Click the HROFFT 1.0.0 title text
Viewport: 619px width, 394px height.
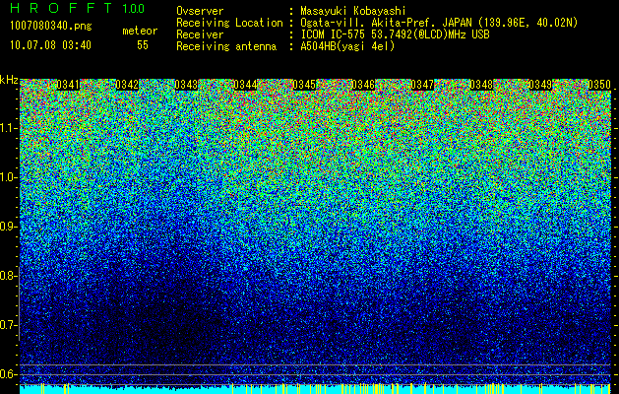pos(78,8)
